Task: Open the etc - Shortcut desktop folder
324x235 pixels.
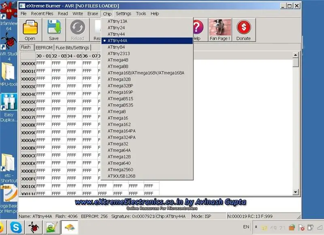Action: [9, 168]
